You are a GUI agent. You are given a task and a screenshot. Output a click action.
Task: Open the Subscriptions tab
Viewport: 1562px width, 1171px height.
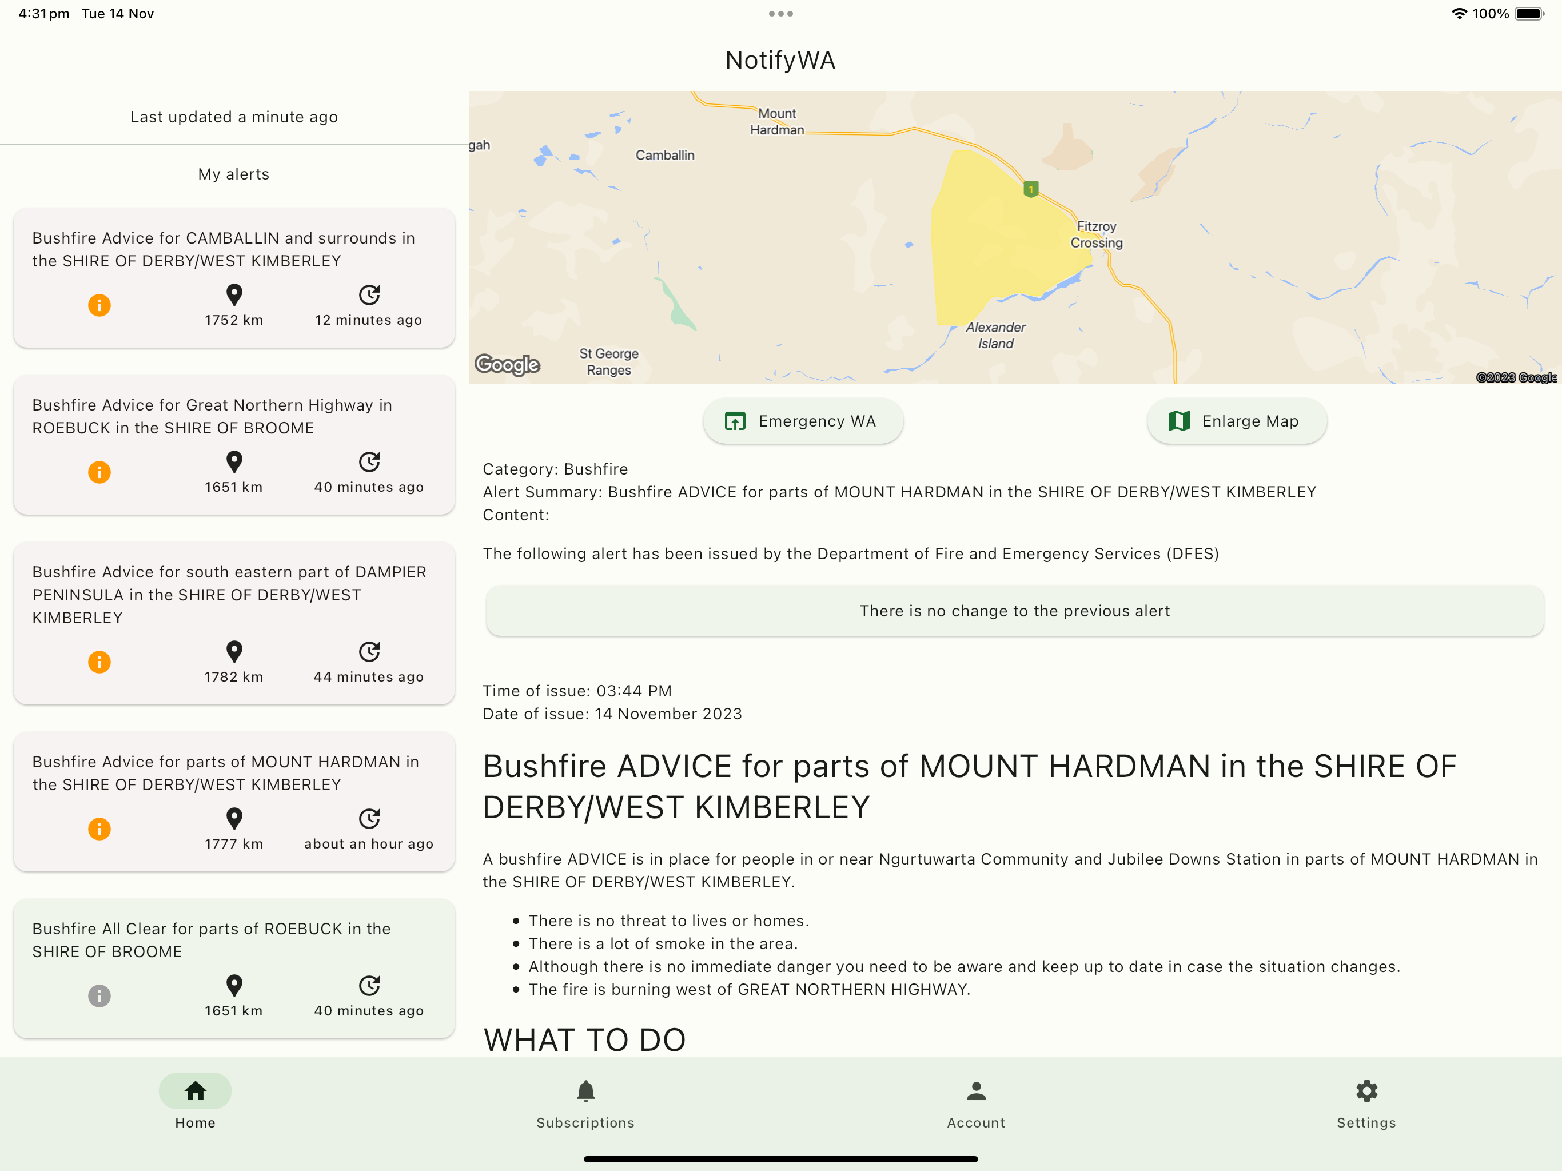[x=585, y=1102]
